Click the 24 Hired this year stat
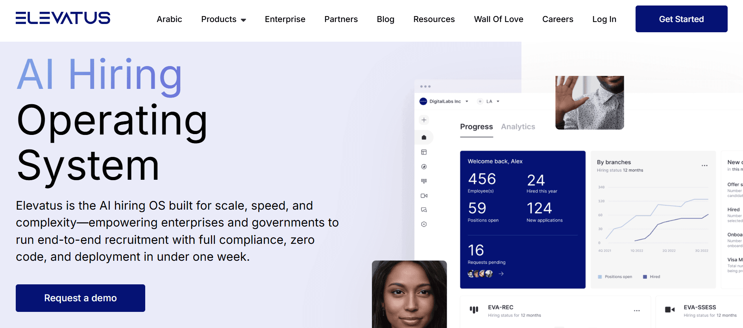The image size is (743, 328). tap(542, 183)
